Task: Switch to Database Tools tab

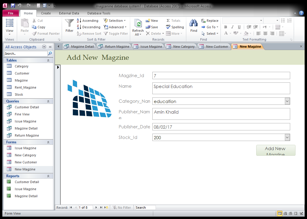Action: point(99,13)
